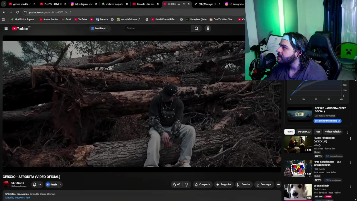This screenshot has height=201, width=357.
Task: Open the Se enojo limón video thumbnail
Action: pos(298,192)
